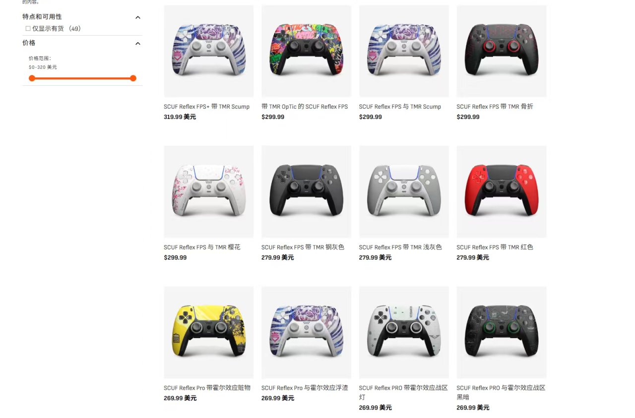Open the 浅灰色 light gray controller image
Screen dimensions: 635x418
click(x=404, y=191)
